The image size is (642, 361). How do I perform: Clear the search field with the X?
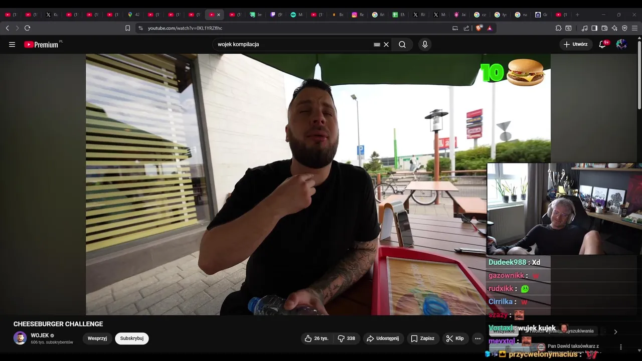click(x=386, y=45)
